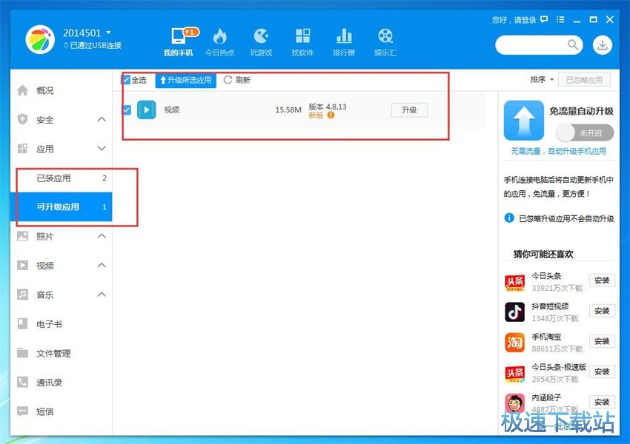Install 今日头条 app
630x444 pixels.
click(x=602, y=280)
